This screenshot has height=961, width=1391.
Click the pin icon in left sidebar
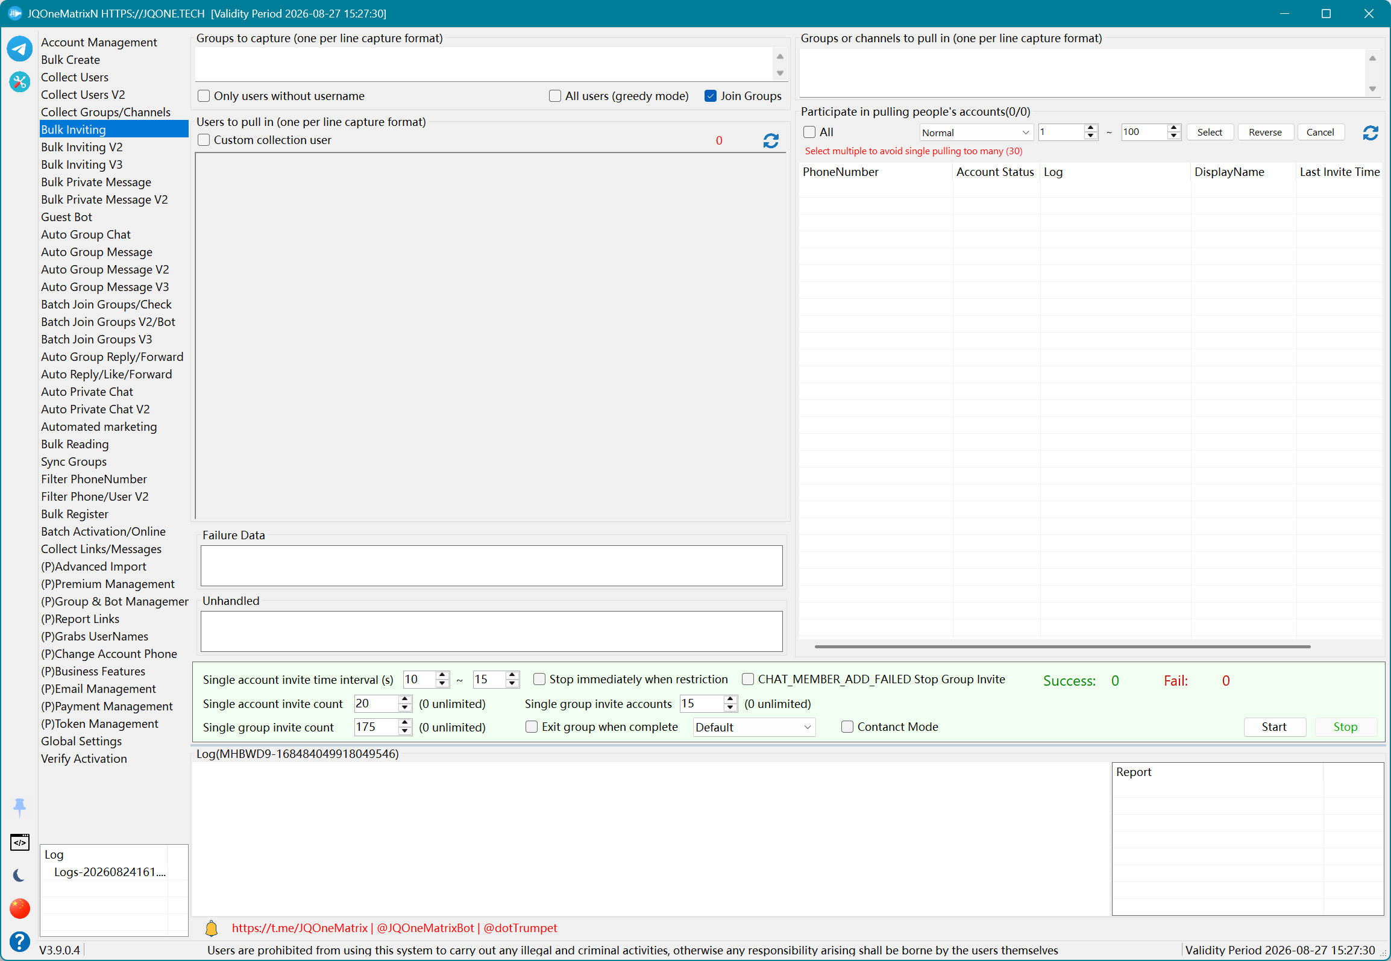[19, 807]
